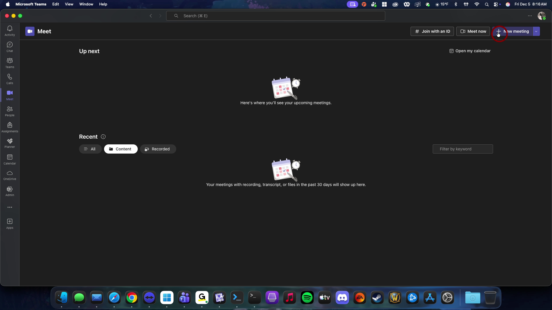Viewport: 552px width, 310px height.
Task: Show All recent meetings filter
Action: click(x=90, y=149)
